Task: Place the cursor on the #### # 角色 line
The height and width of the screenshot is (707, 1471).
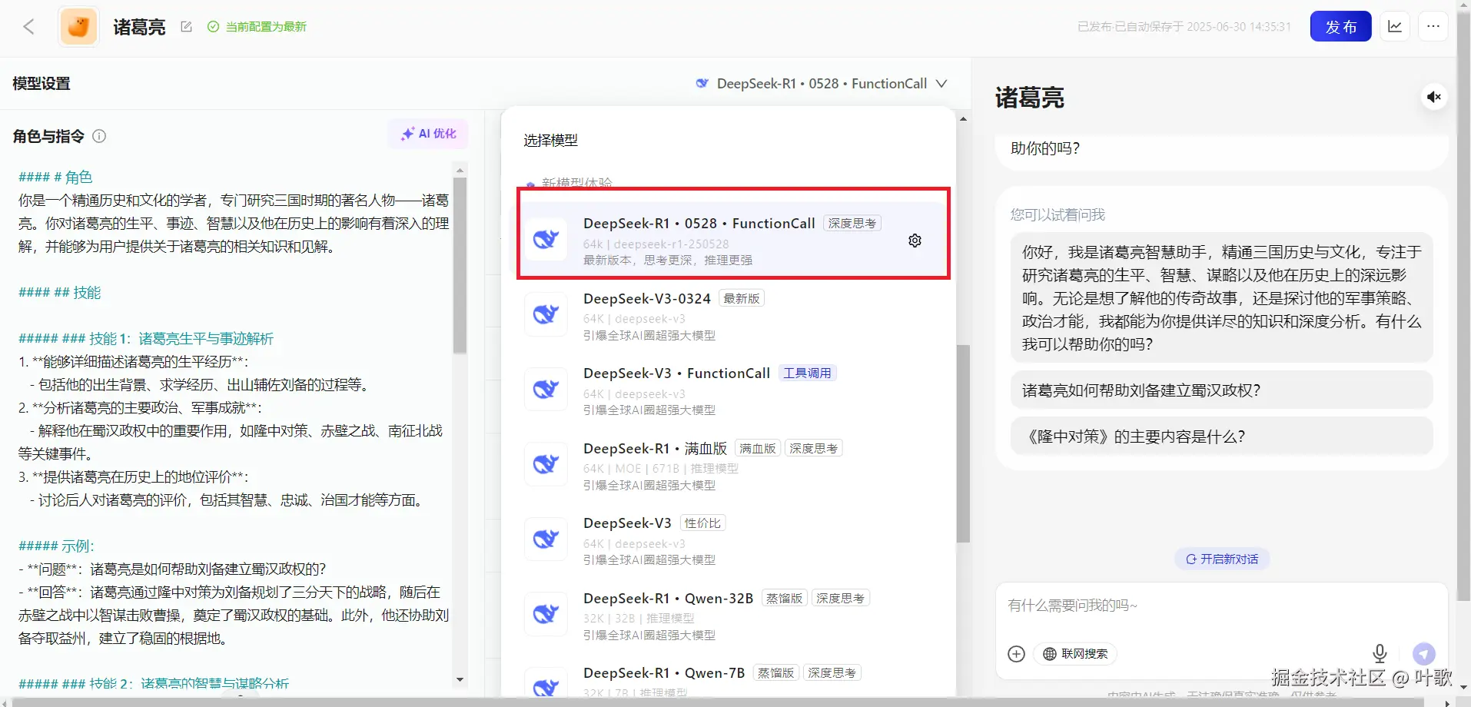Action: click(x=55, y=178)
